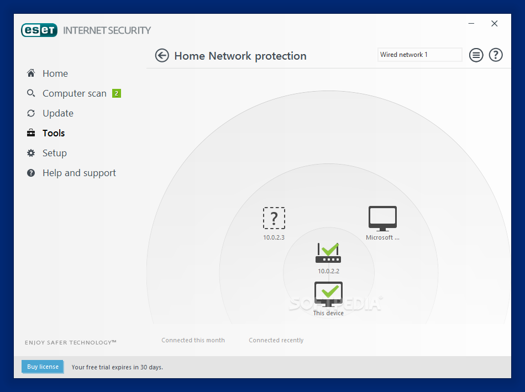Image resolution: width=525 pixels, height=392 pixels.
Task: Click the Setup gear icon
Action: pyautogui.click(x=31, y=153)
